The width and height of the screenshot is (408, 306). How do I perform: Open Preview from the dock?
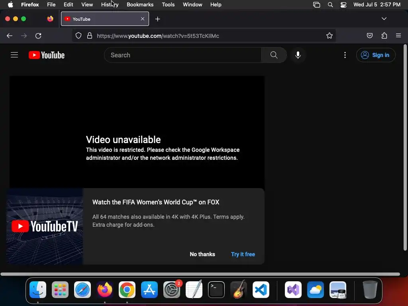(x=338, y=290)
